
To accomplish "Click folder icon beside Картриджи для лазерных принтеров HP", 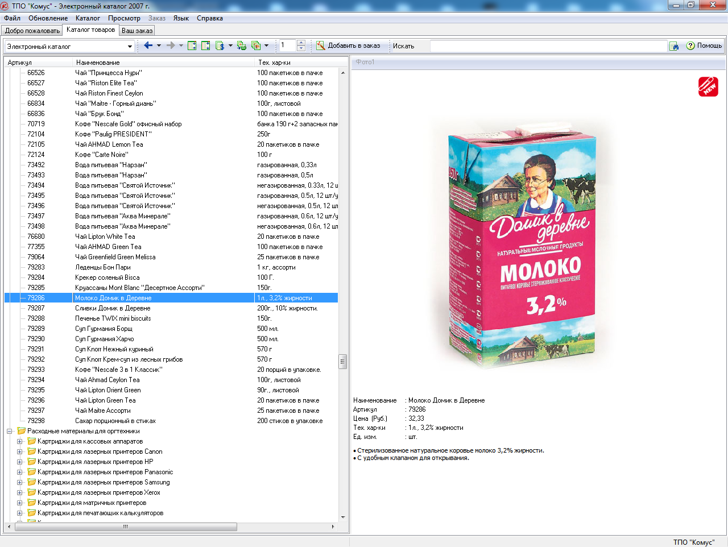I will tap(32, 462).
